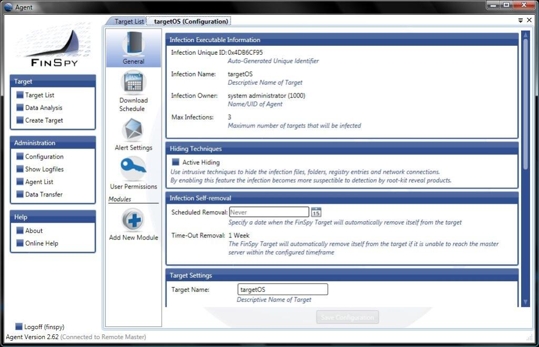Click the Save Configuration button

tap(347, 317)
